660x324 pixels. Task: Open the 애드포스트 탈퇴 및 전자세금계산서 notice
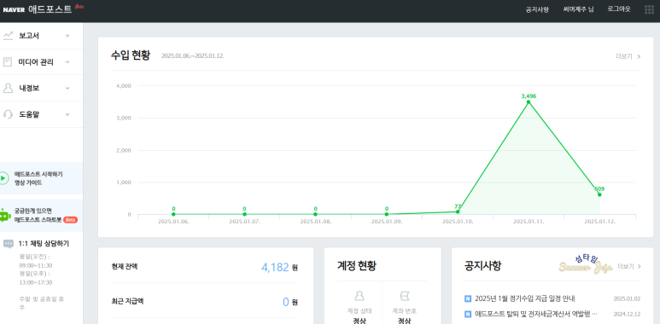536,314
